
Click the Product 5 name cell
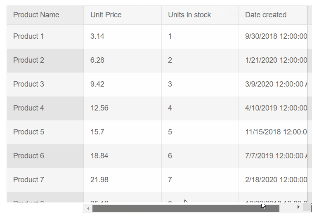[x=28, y=132]
